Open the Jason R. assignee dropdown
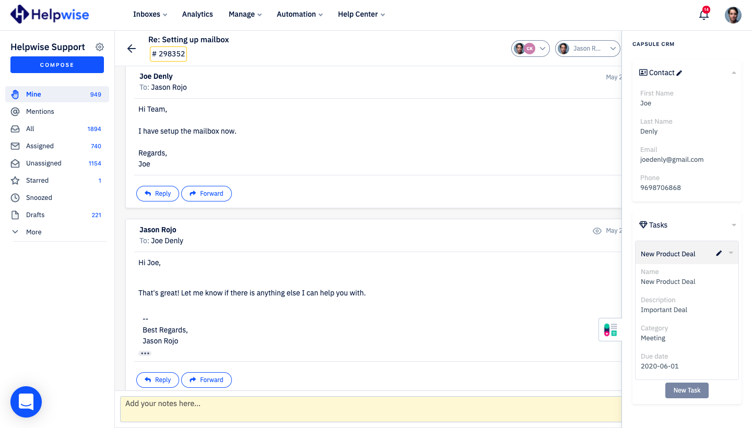The image size is (752, 428). (588, 49)
